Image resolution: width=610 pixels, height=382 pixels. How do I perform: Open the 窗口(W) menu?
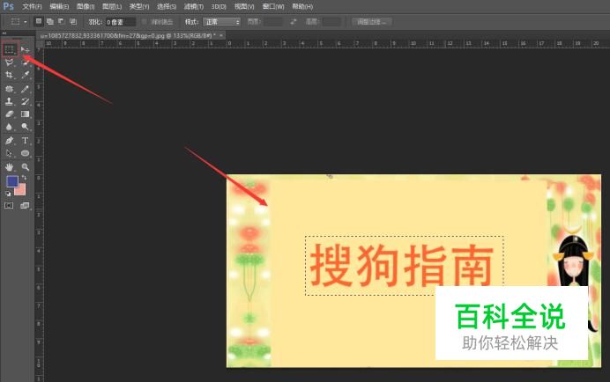coord(273,7)
